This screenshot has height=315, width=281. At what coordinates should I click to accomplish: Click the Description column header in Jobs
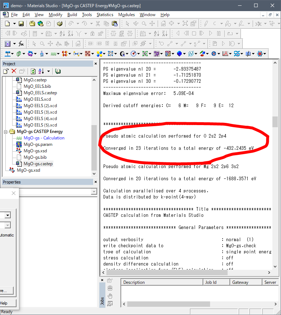(x=162, y=282)
